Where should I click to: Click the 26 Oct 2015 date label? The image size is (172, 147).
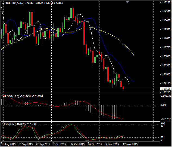[95, 144]
